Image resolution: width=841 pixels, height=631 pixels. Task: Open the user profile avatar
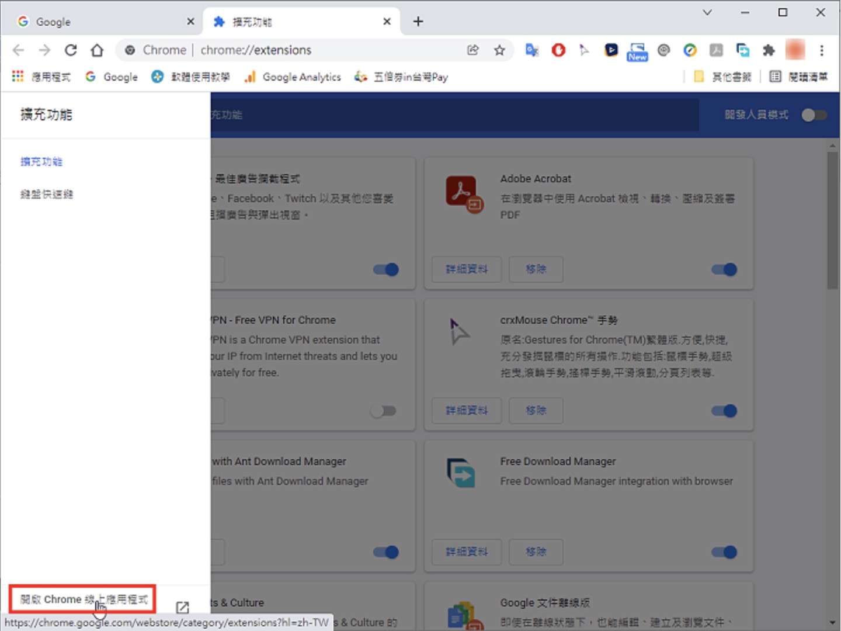(x=795, y=50)
